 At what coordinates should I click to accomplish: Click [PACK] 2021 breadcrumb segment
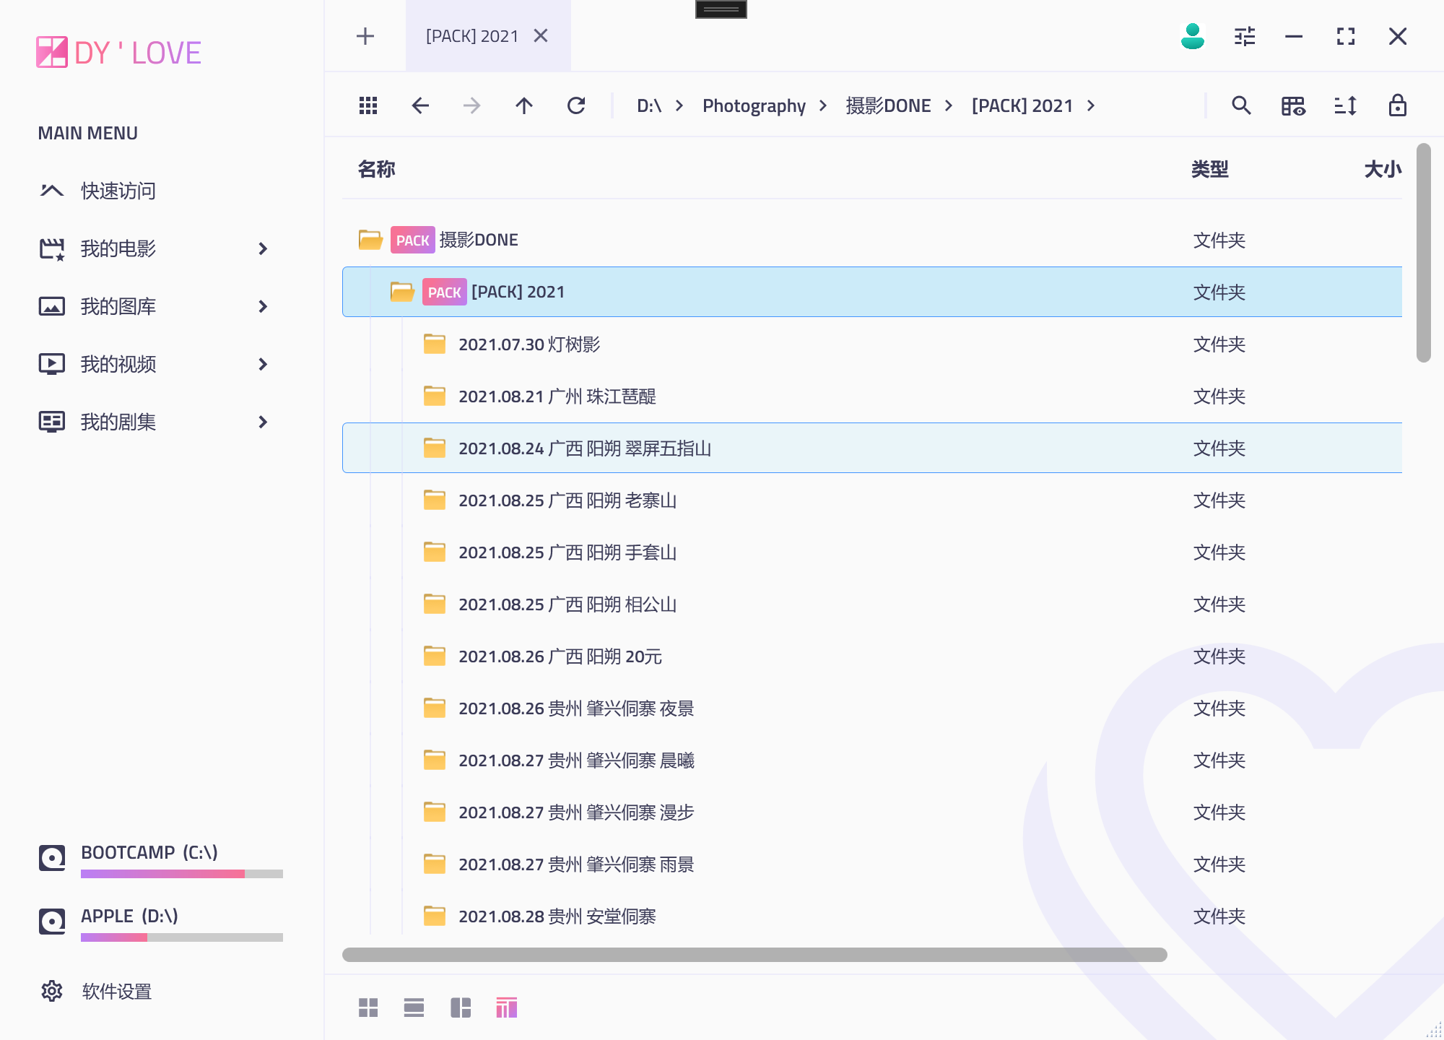pyautogui.click(x=1022, y=106)
